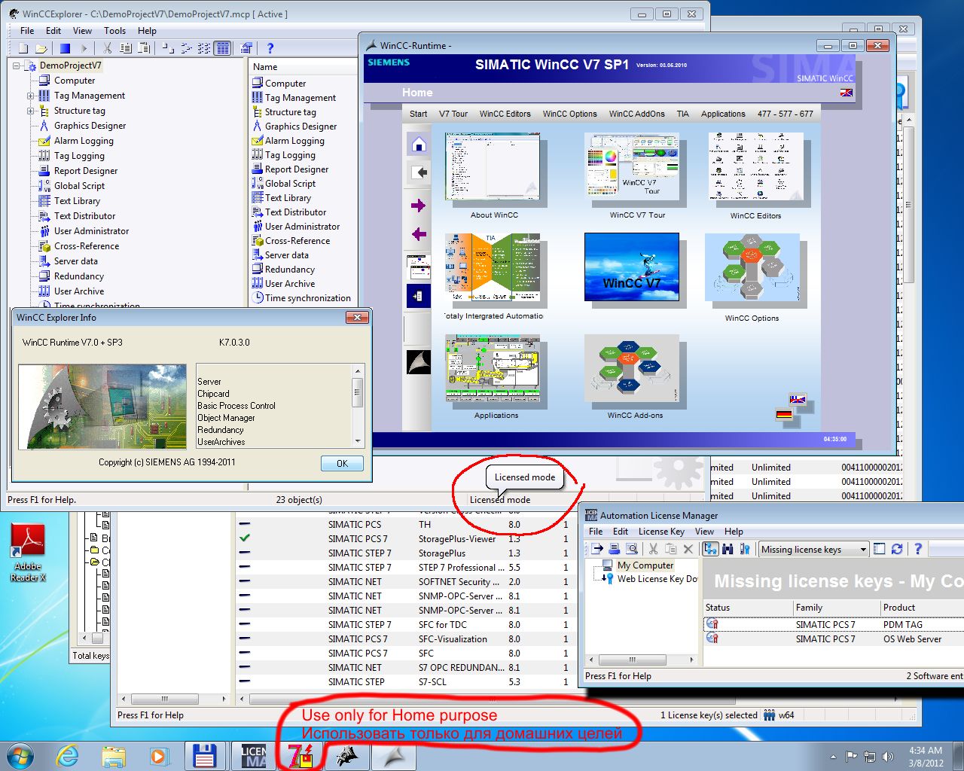Viewport: 964px width, 771px height.
Task: Select Graphics Designer in project tree
Action: pos(90,126)
